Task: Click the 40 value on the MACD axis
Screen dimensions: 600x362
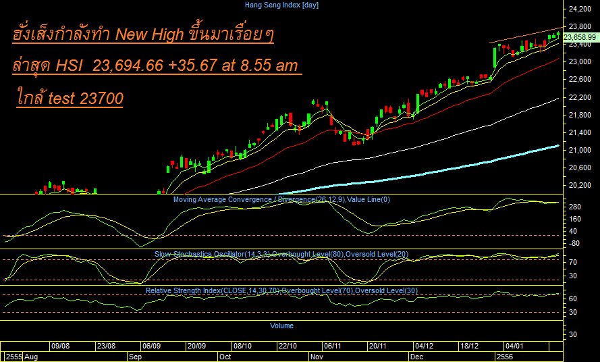Action: (x=573, y=232)
